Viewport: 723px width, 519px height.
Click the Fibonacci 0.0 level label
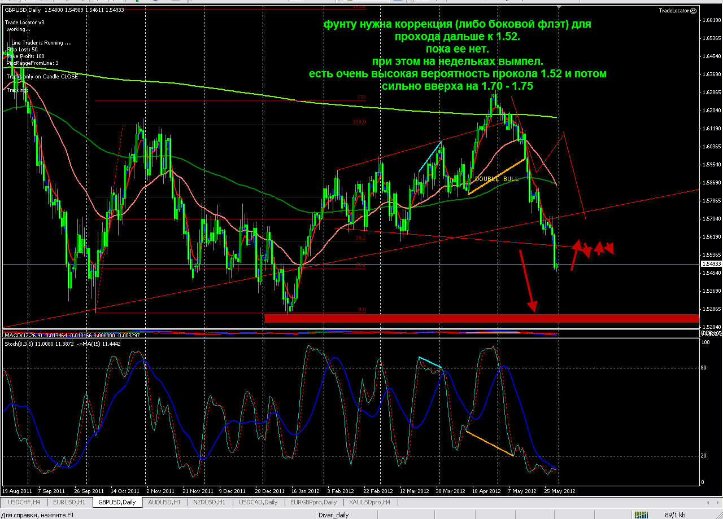pyautogui.click(x=362, y=310)
